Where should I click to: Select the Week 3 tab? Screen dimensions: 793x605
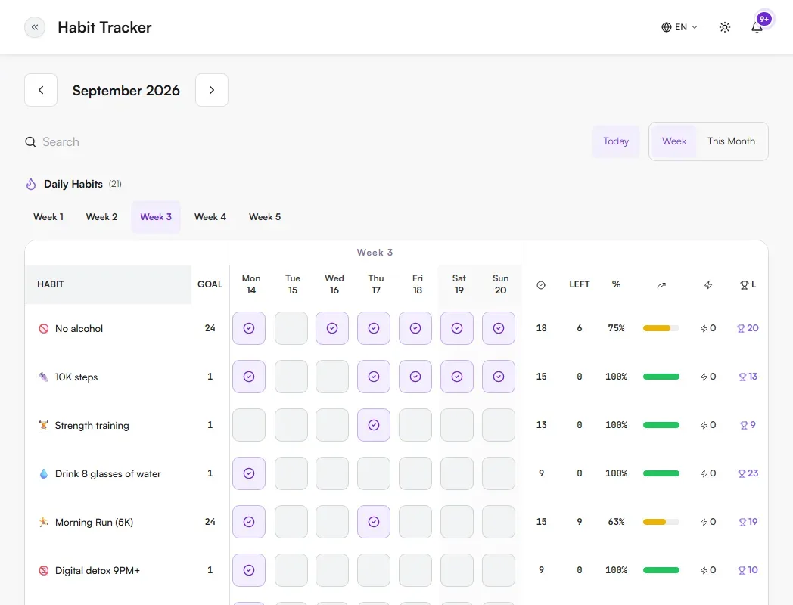(156, 217)
